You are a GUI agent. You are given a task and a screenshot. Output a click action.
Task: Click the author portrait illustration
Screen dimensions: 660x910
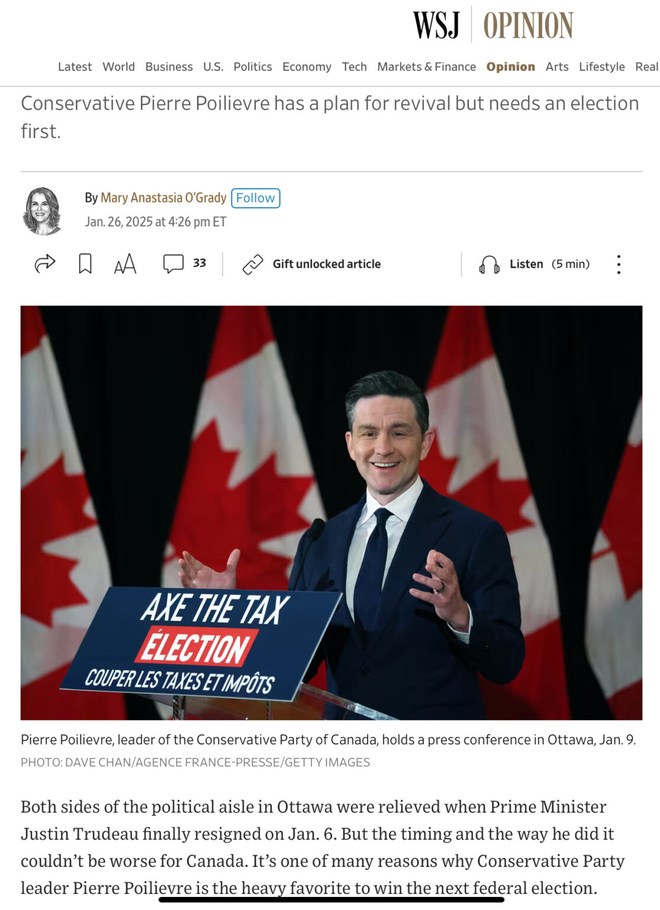point(42,211)
